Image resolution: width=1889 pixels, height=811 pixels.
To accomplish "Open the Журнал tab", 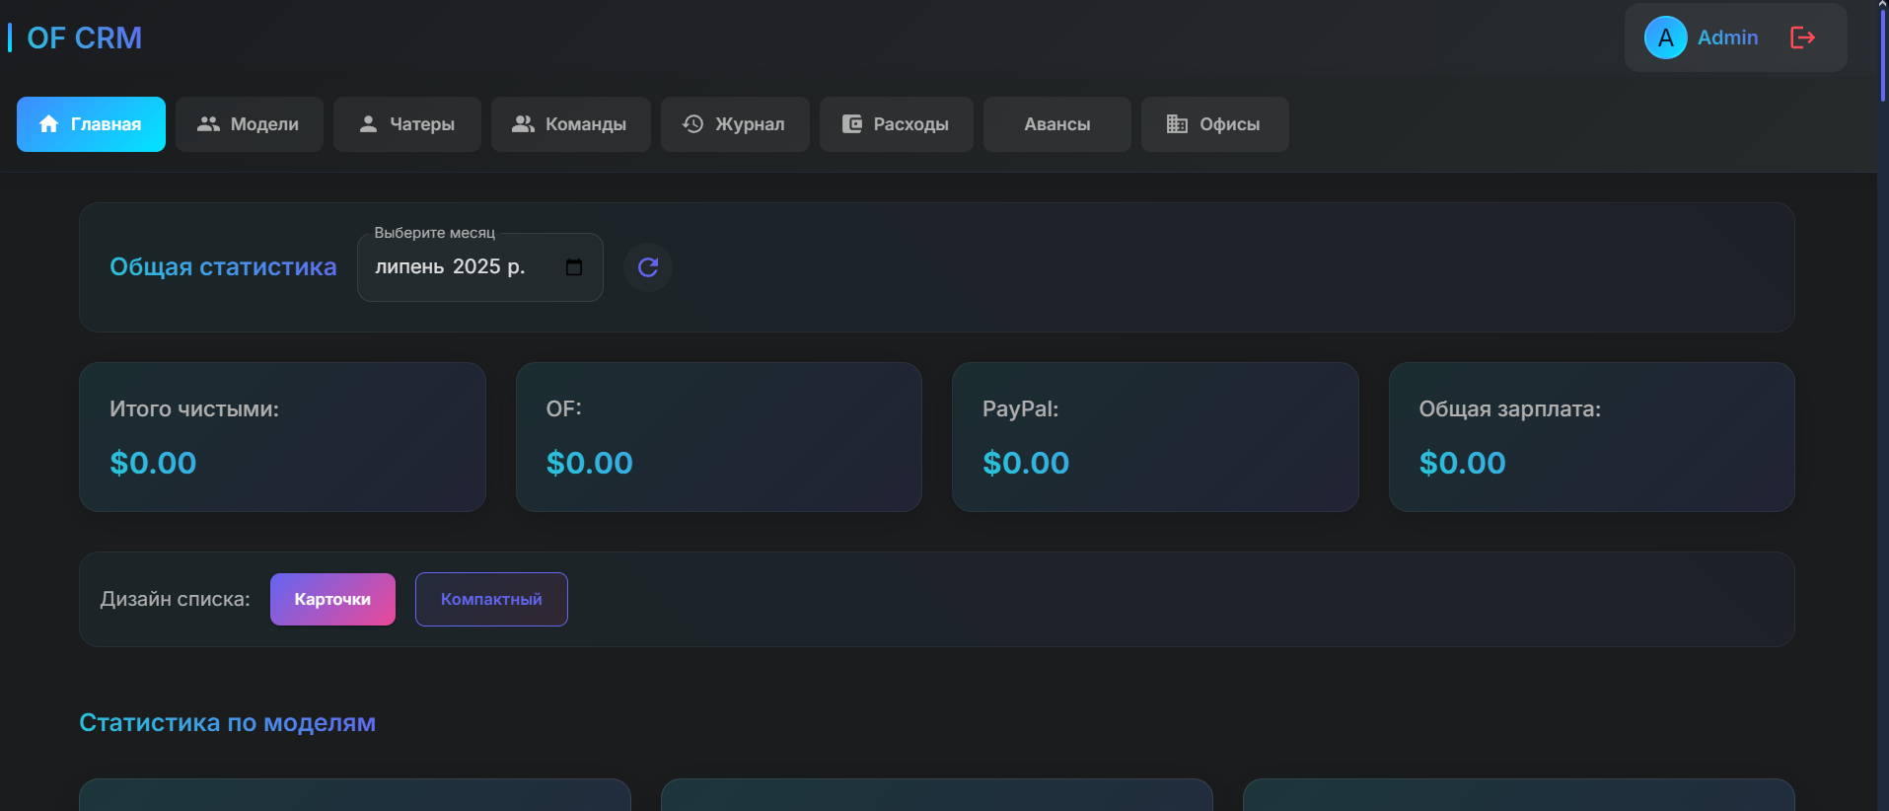I will point(735,124).
